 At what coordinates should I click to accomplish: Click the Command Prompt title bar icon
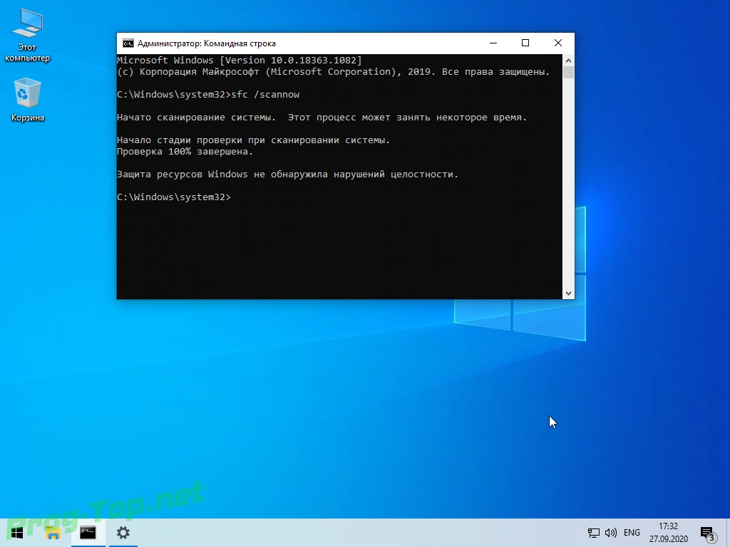click(x=128, y=43)
